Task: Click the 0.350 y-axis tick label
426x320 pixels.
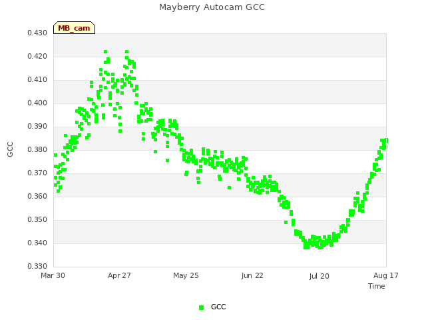Action: coord(37,219)
